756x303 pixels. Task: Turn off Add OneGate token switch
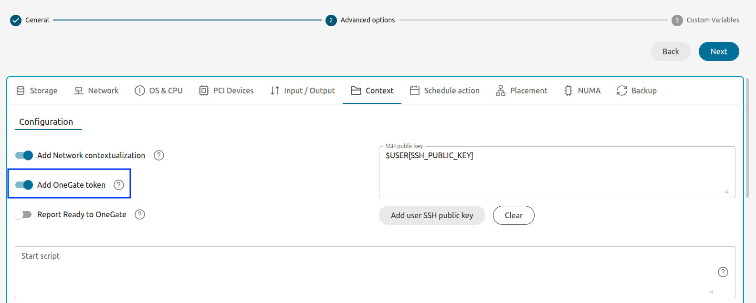pos(24,185)
